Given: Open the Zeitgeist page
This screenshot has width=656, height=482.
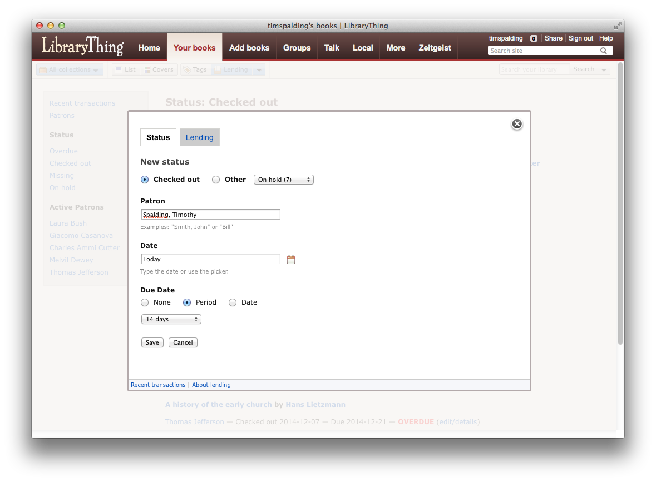Looking at the screenshot, I should [x=435, y=48].
